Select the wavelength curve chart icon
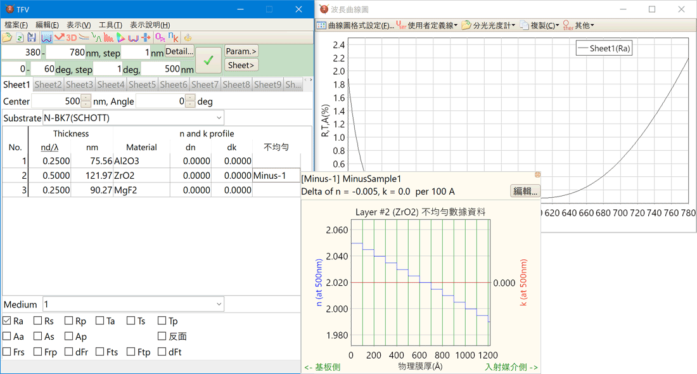Screen dimensions: 697x374 pos(46,38)
